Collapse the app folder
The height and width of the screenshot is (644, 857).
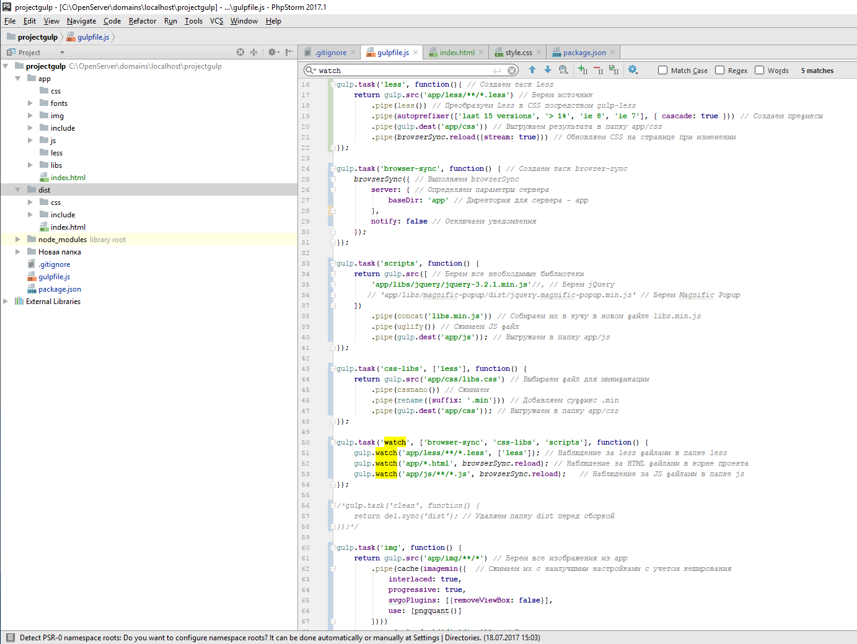click(x=18, y=79)
